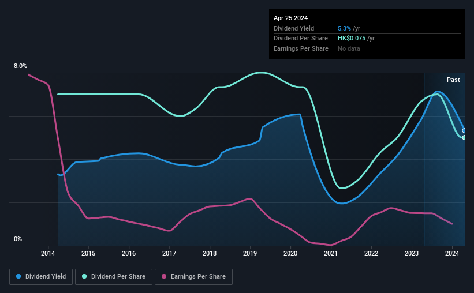474x293 pixels.
Task: Click the pink Earnings Per Share legend dot
Action: 164,276
